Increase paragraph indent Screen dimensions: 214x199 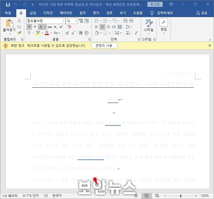(x=131, y=21)
